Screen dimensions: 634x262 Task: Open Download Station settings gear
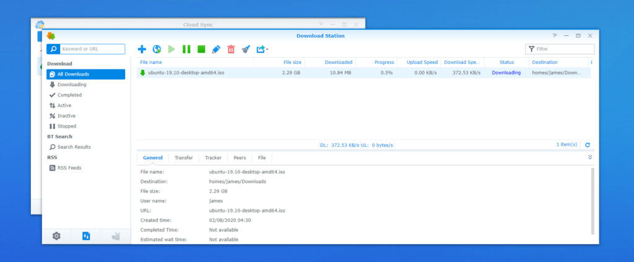pos(56,236)
